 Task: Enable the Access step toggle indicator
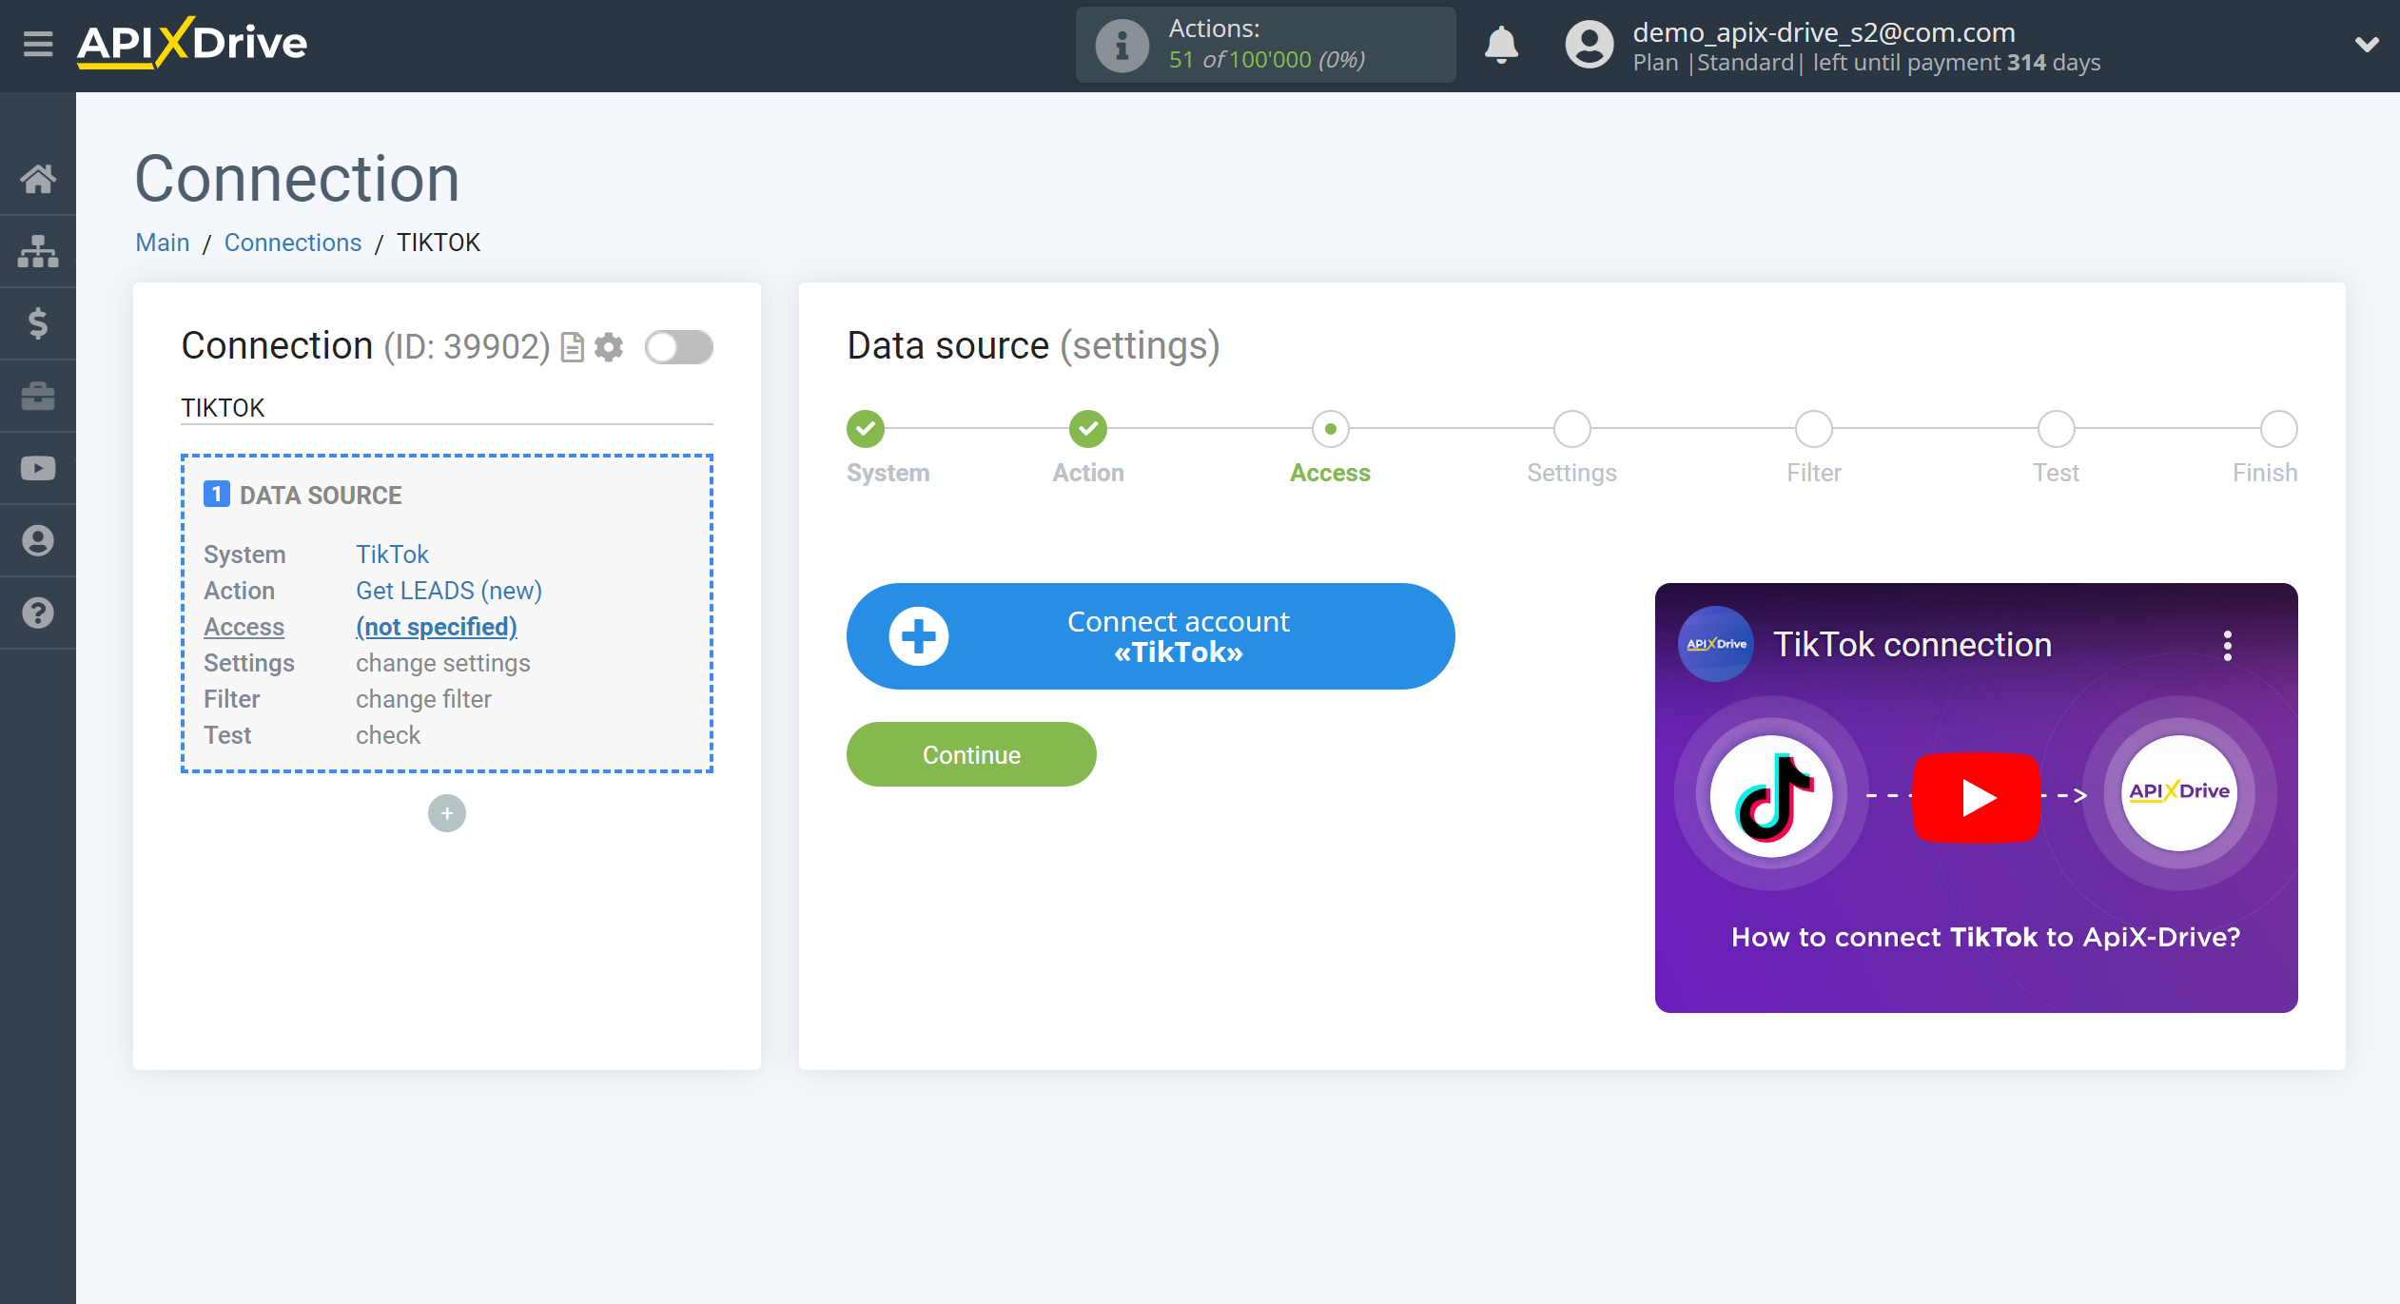[1331, 432]
